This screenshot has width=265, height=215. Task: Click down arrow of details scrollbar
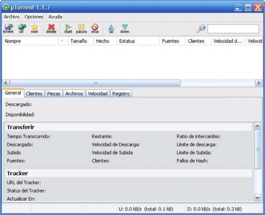[x=257, y=198]
